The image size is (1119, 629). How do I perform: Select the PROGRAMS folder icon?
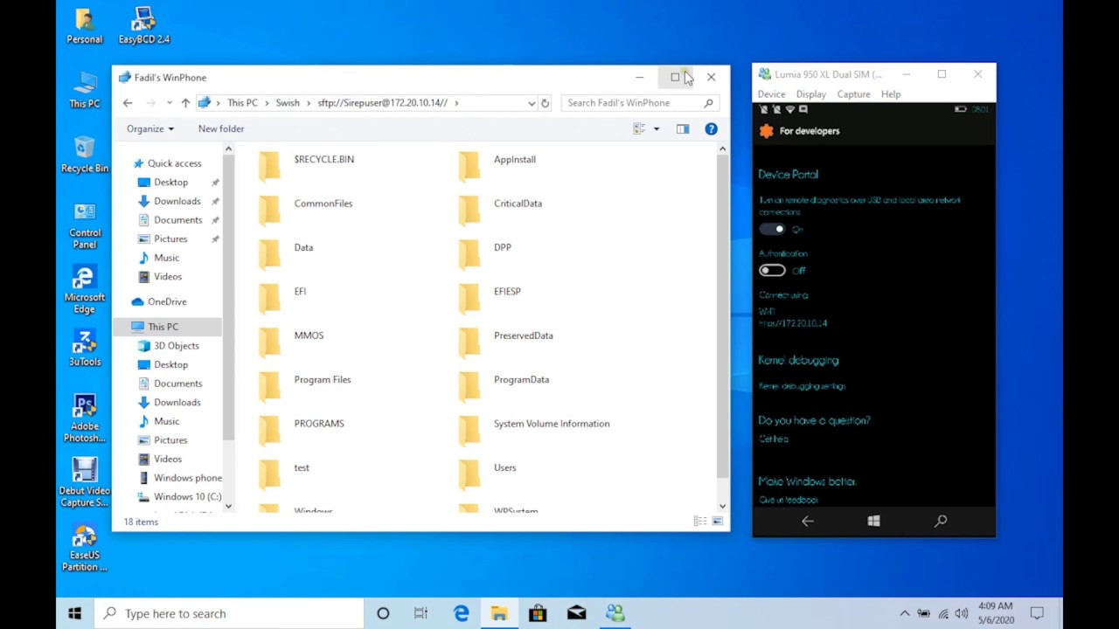270,429
